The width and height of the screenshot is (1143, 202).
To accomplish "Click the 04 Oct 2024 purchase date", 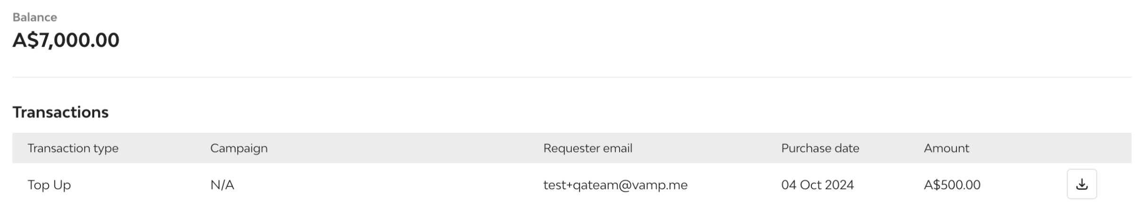I will coord(817,185).
